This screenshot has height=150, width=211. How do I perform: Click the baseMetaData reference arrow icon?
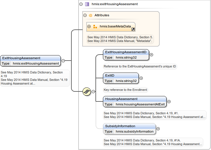tap(133, 29)
